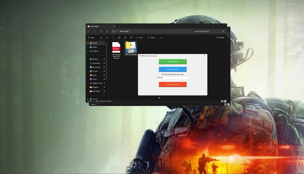304x174 pixels.
Task: Expand the OneDrive tree node
Action: pos(88,51)
